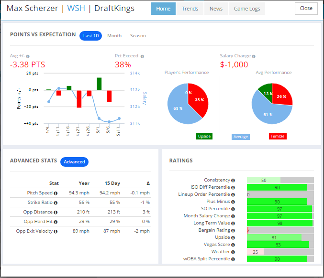Click Lineup Order Percentile info icon
Viewport: 324px width, 278px height.
(233, 195)
